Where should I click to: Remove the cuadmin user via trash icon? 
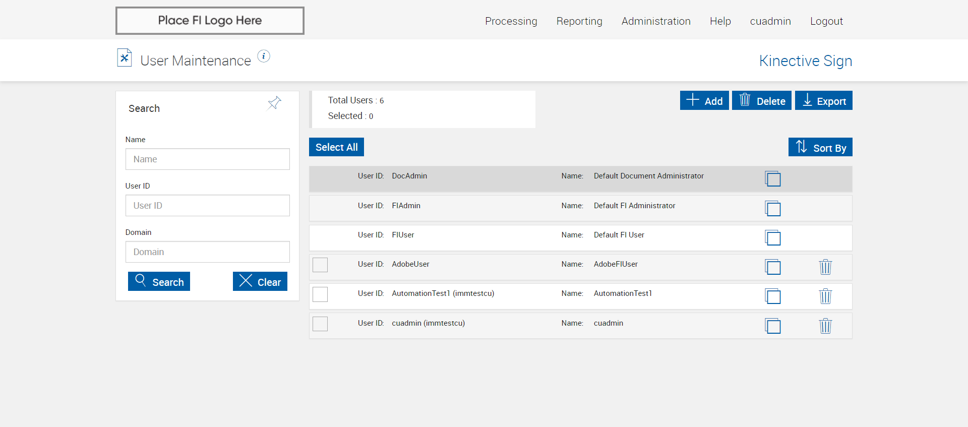pos(825,326)
